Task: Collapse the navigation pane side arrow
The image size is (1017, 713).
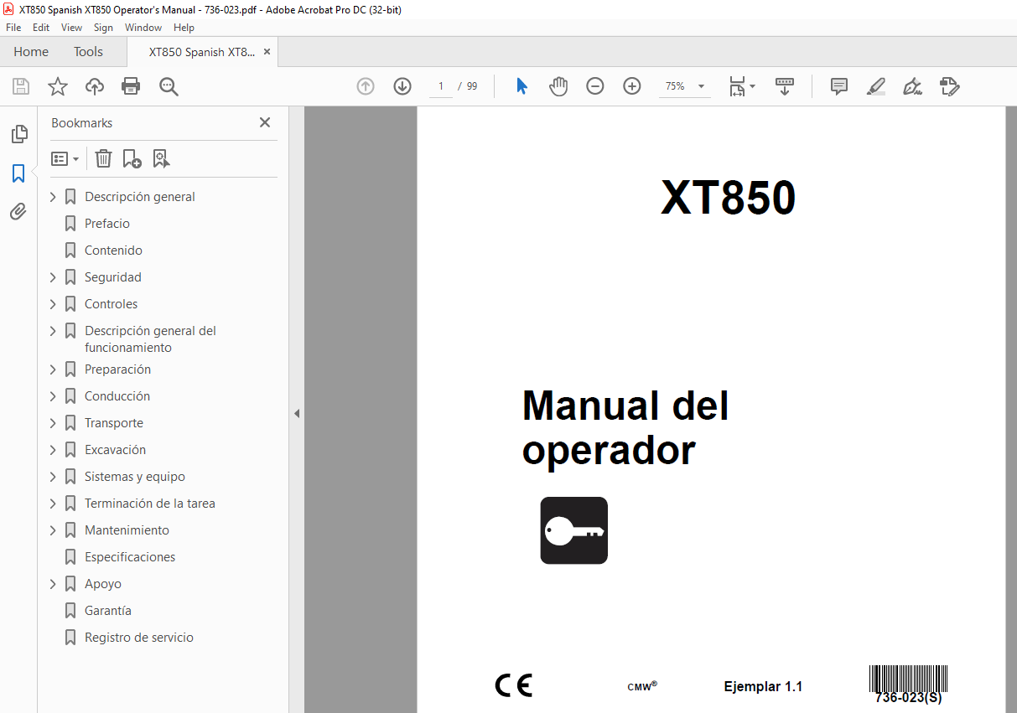Action: click(296, 413)
